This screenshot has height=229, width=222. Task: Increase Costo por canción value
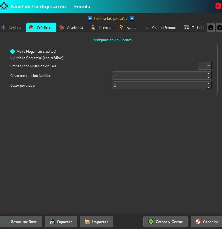[x=209, y=74]
